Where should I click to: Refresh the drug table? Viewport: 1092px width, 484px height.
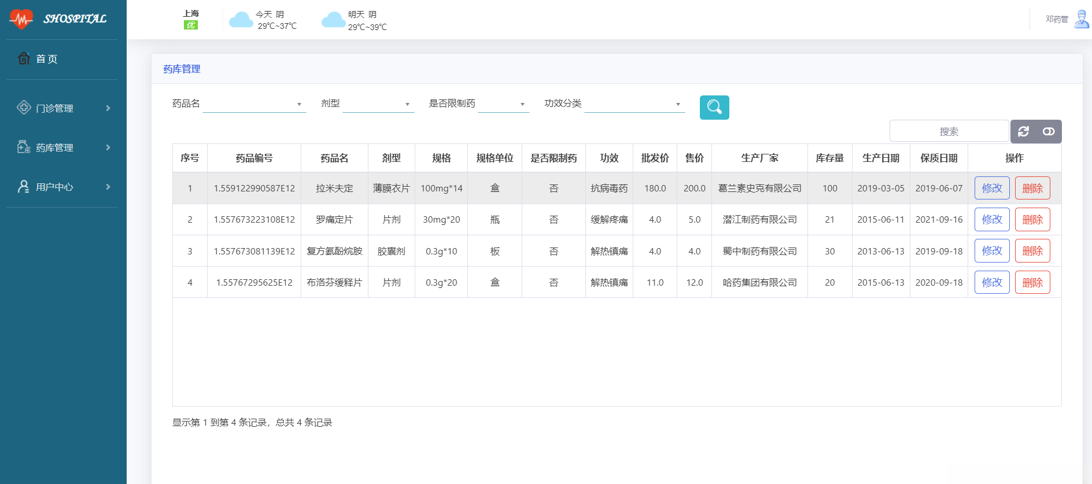(x=1023, y=131)
